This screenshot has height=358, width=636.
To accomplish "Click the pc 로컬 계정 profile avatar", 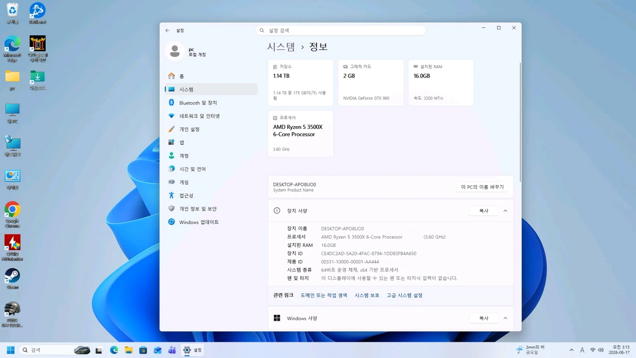I will point(175,51).
